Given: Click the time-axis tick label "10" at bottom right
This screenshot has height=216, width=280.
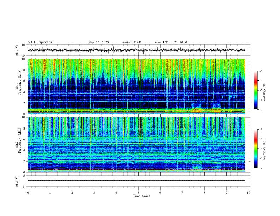Looking at the screenshot, I should tap(249, 193).
